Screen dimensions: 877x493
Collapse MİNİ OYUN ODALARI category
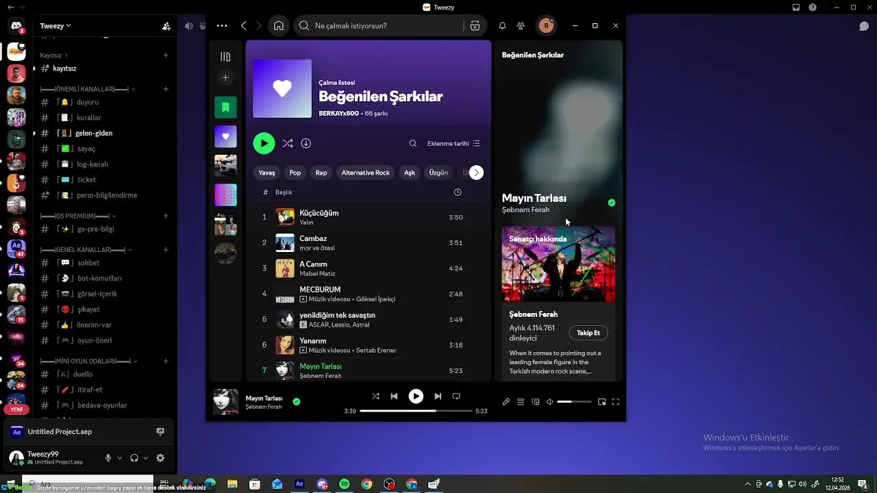tap(89, 361)
